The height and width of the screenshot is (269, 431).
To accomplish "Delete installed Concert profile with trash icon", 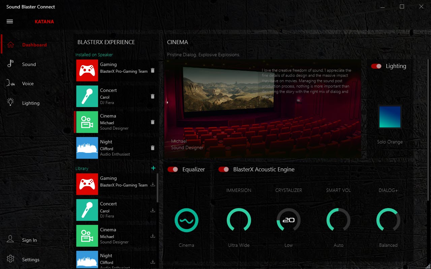I will 153,96.
